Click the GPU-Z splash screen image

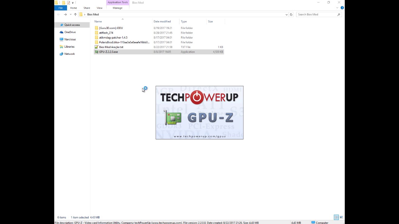(199, 113)
